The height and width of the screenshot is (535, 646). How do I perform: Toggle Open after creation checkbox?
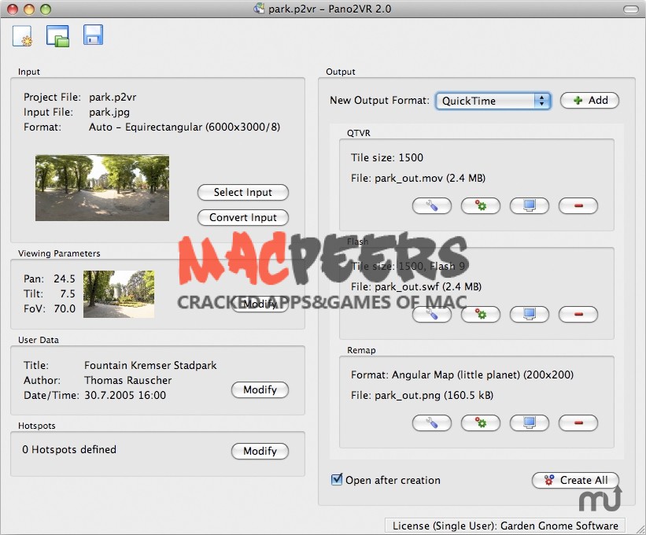pos(337,479)
